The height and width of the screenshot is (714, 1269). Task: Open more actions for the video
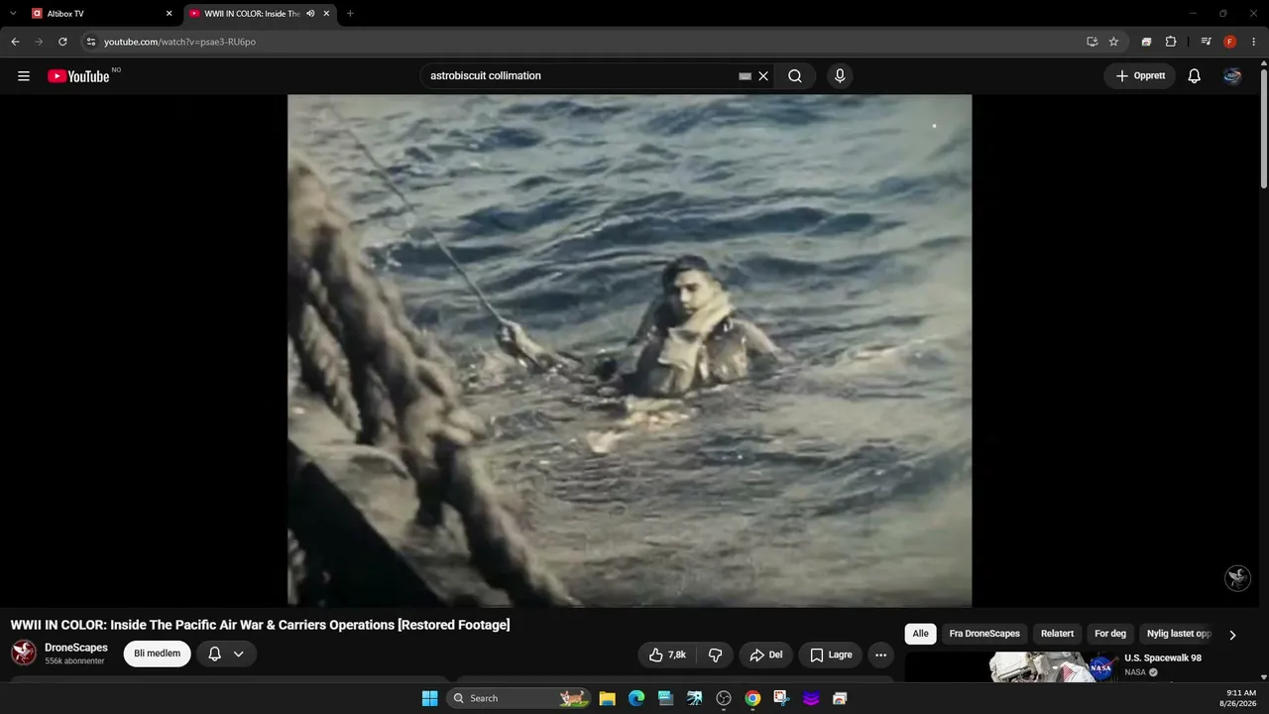click(880, 654)
